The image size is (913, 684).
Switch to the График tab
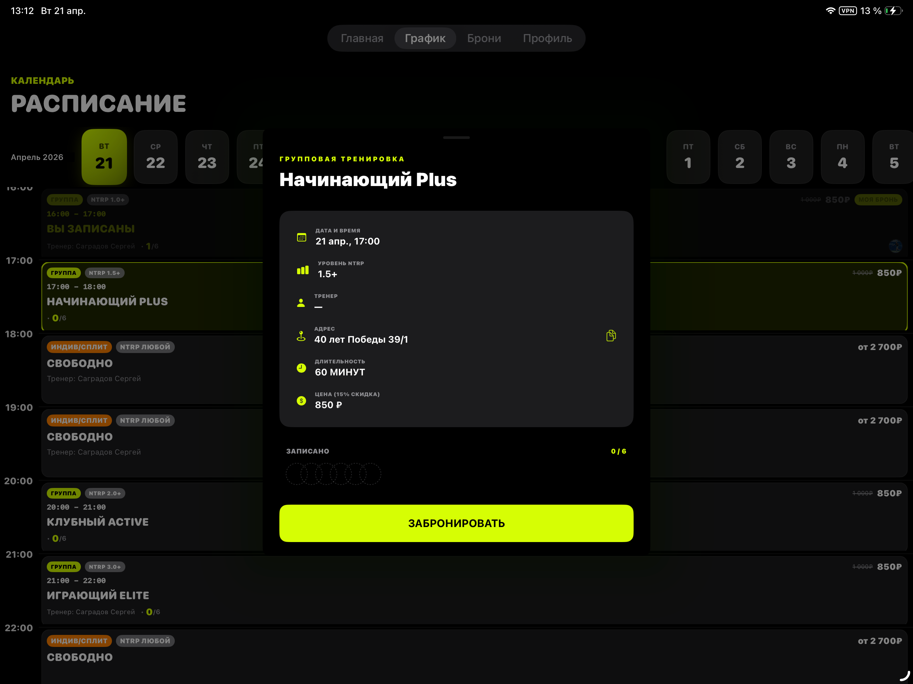[x=425, y=38]
